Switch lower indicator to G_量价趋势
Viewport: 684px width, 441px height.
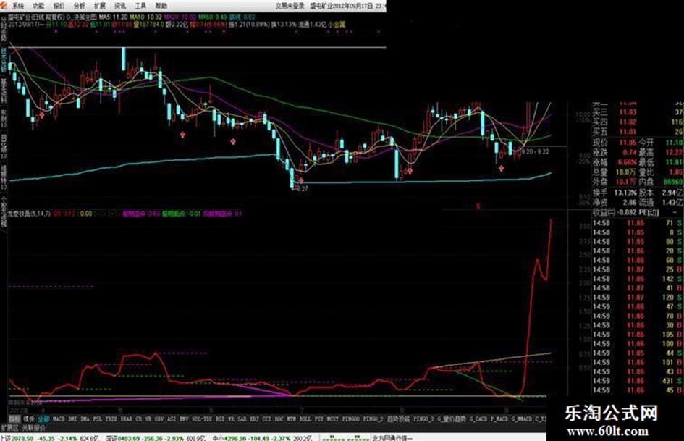tap(452, 419)
